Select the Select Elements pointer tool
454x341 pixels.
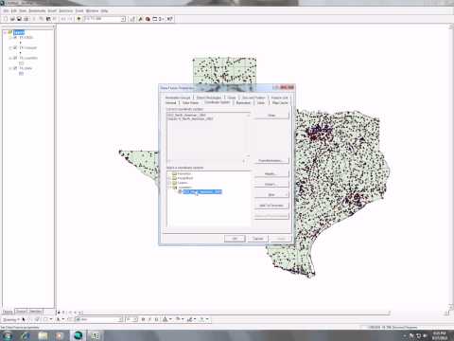[x=24, y=319]
